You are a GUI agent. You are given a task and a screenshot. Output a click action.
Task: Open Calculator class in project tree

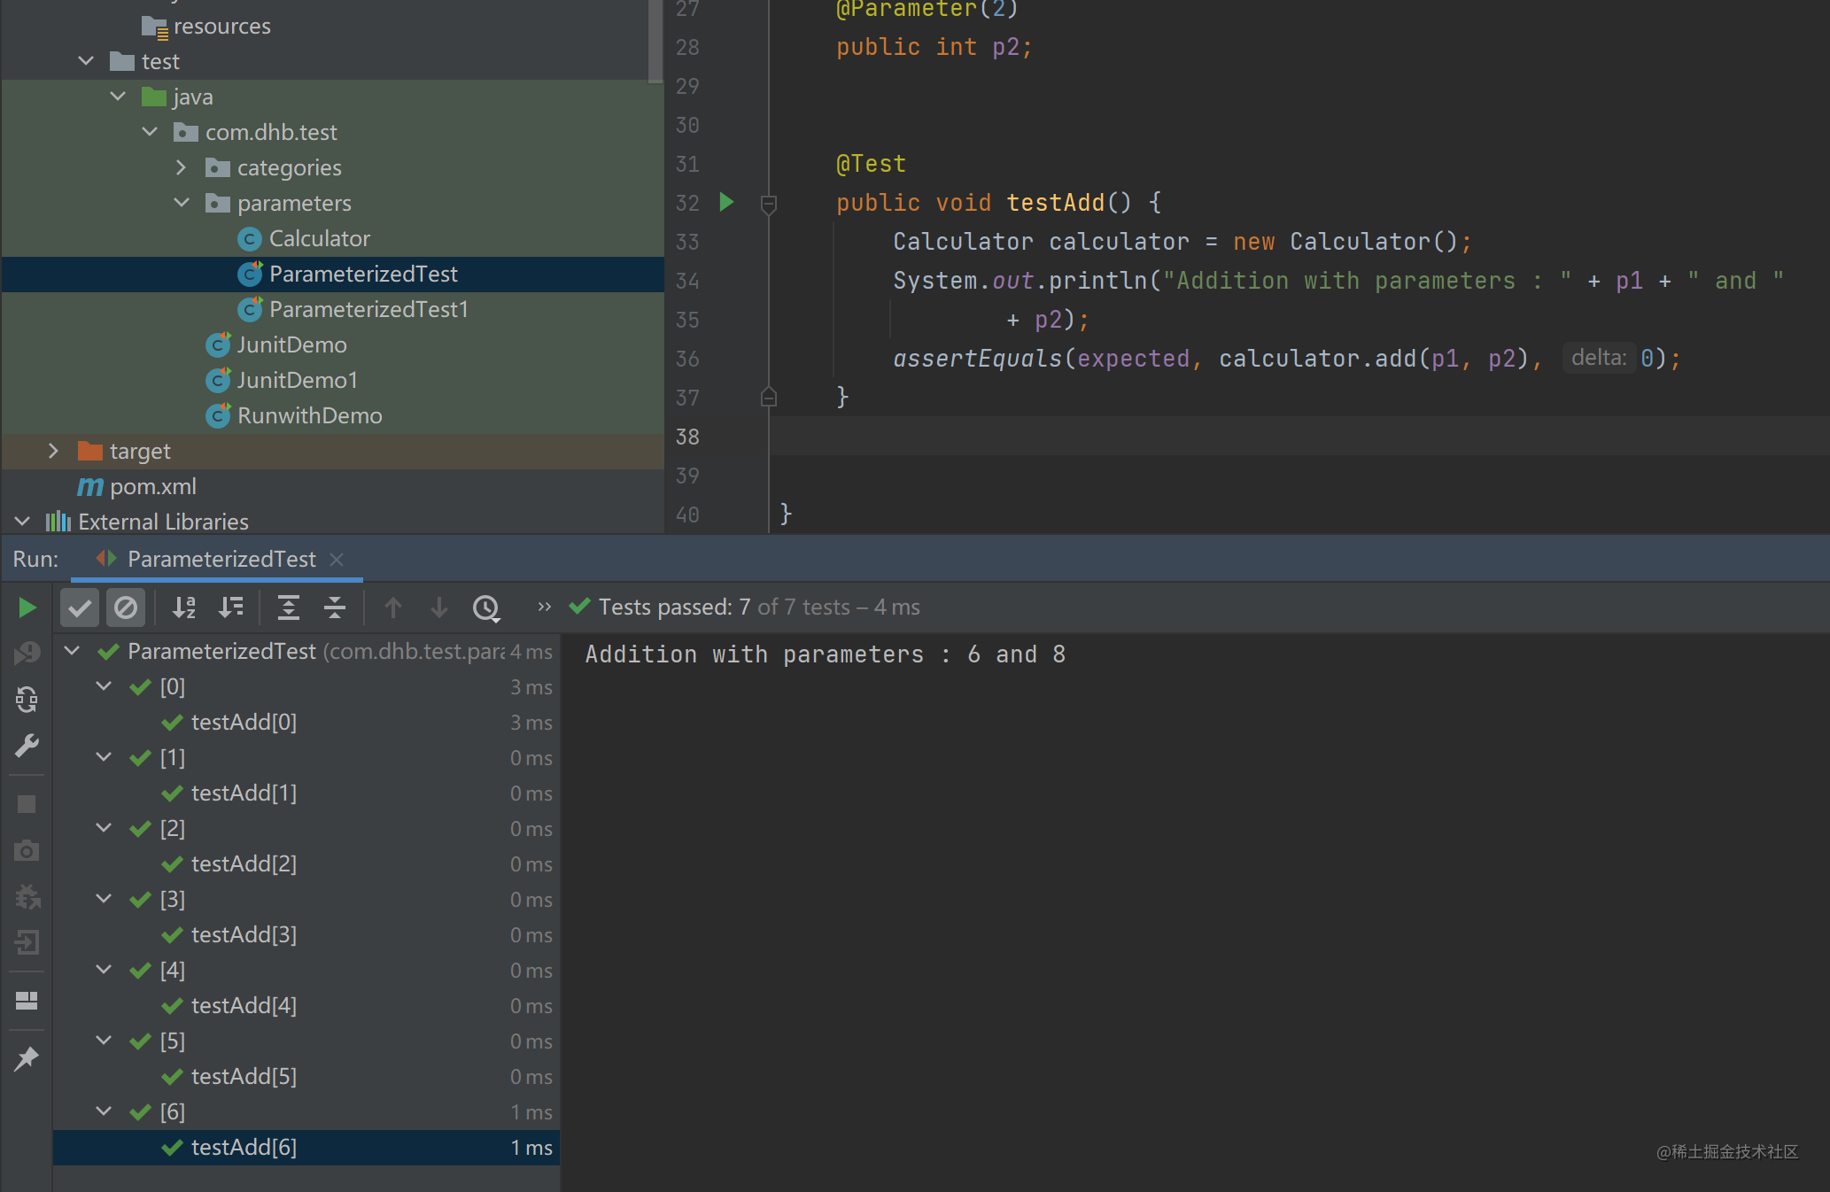click(x=304, y=238)
